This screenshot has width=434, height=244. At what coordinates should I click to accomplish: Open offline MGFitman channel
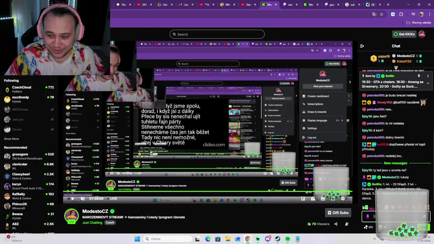[x=29, y=109]
